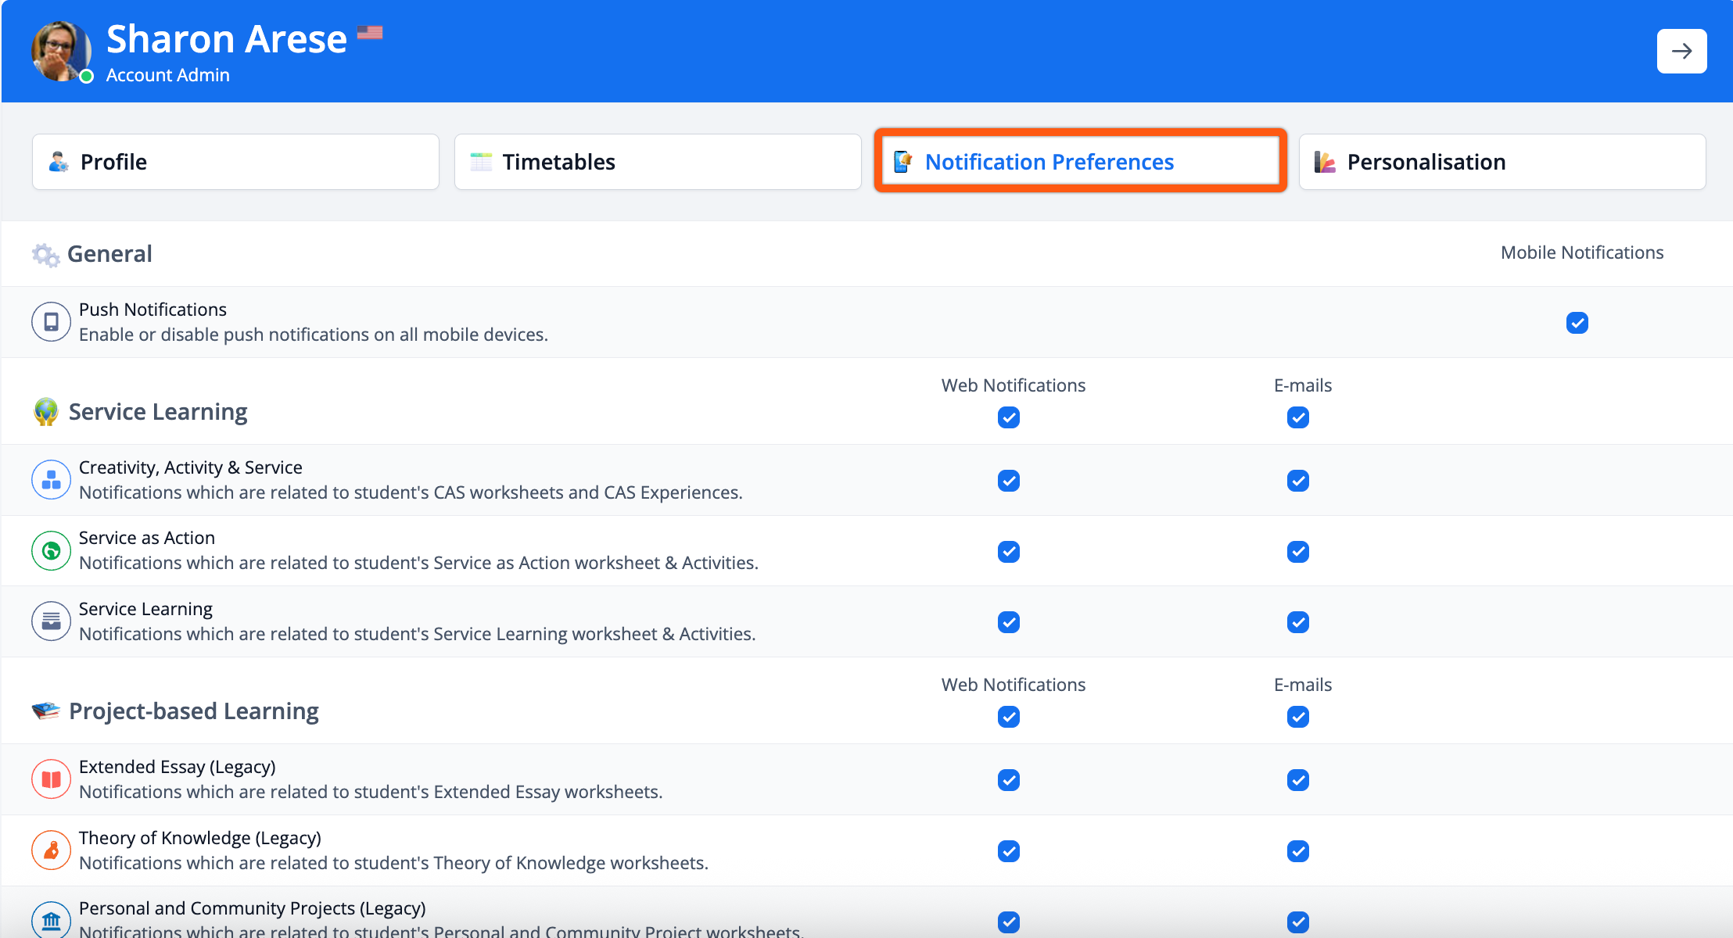Click the Personal and Community Projects icon
Screen dimensions: 1733x938
[51, 920]
